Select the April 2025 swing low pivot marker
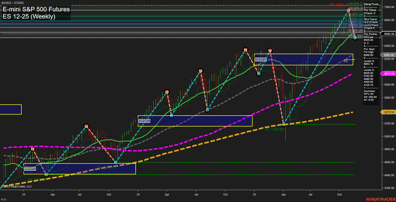The height and width of the screenshot is (202, 396). tap(284, 124)
